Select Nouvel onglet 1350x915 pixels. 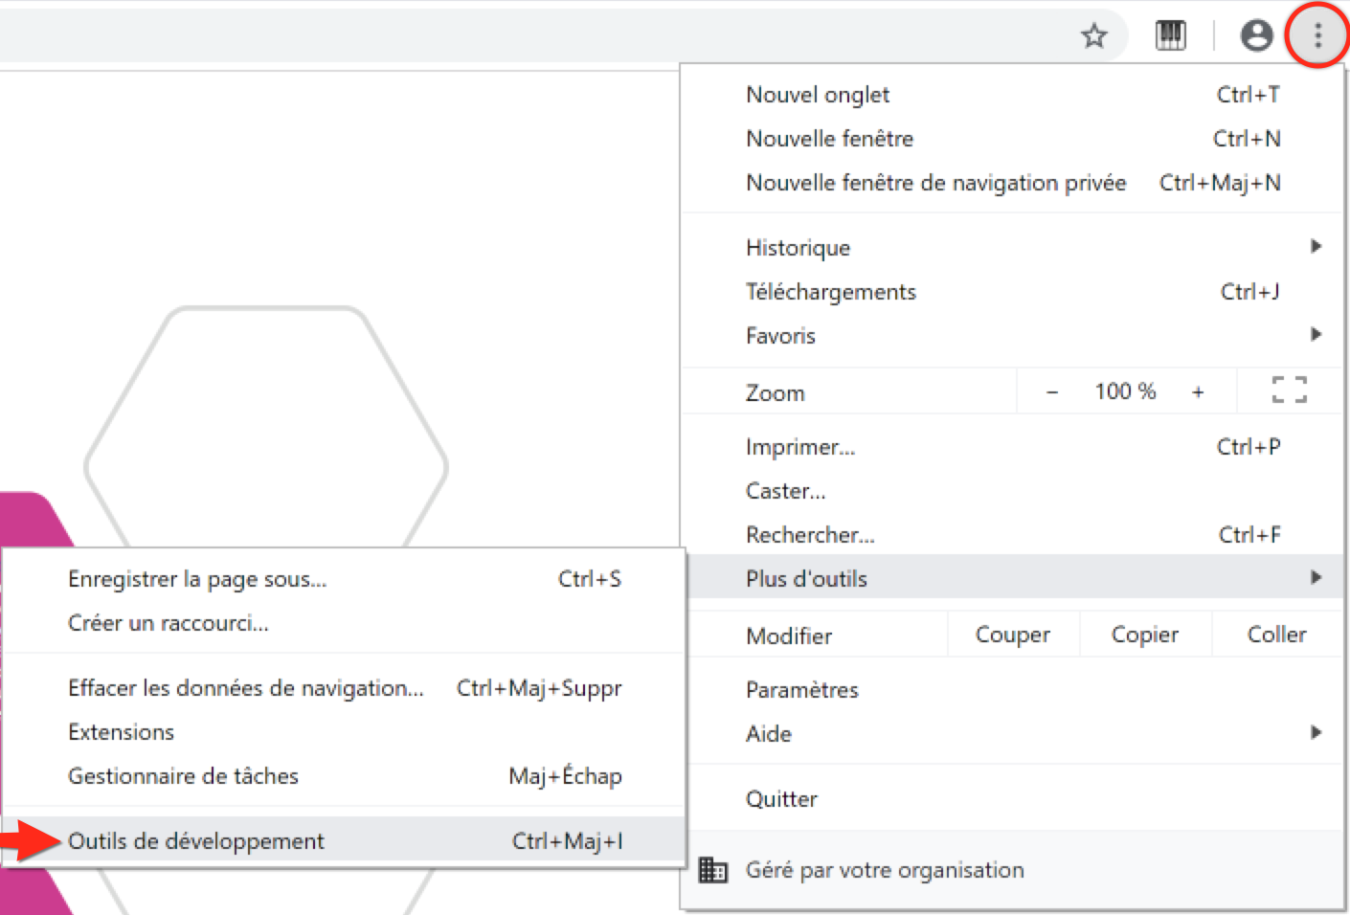(x=817, y=94)
